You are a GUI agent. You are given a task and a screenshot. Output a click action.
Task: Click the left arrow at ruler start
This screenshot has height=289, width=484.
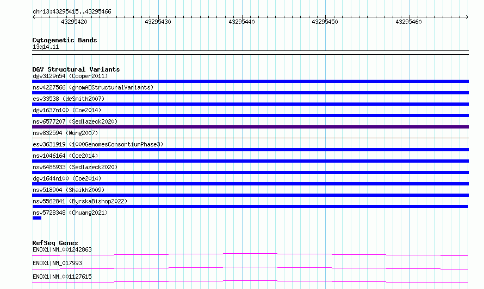(34, 17)
